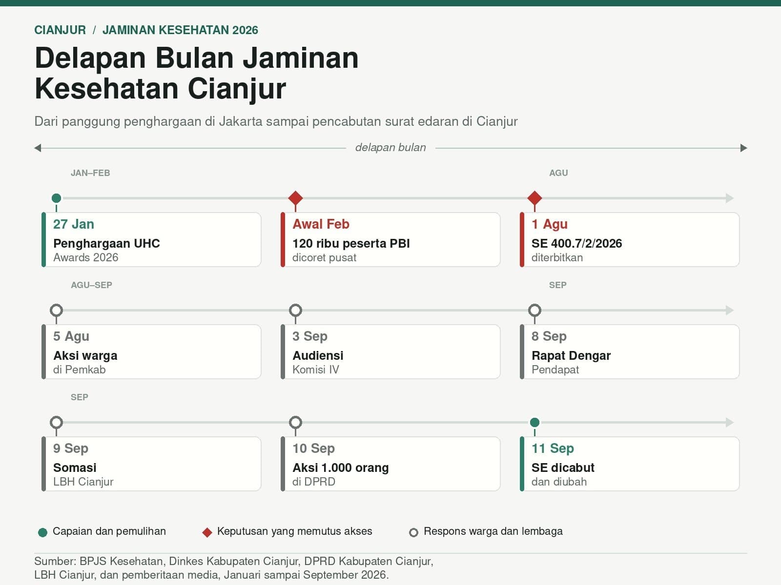Click the green legend dot for Capaian dan pemulihan
This screenshot has width=781, height=585.
(42, 532)
